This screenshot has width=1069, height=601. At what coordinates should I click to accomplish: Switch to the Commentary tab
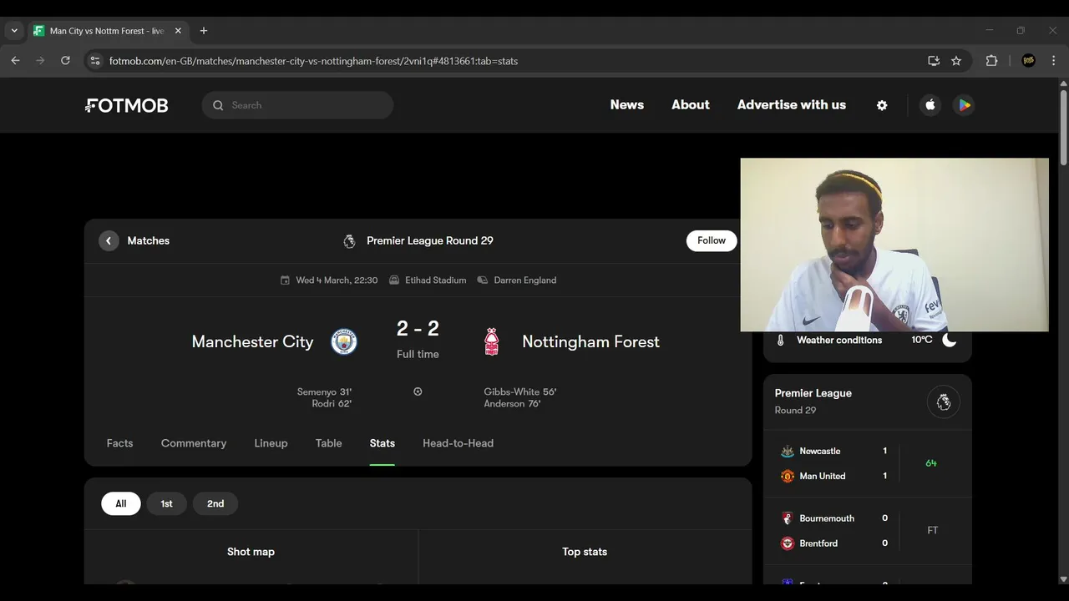(194, 443)
